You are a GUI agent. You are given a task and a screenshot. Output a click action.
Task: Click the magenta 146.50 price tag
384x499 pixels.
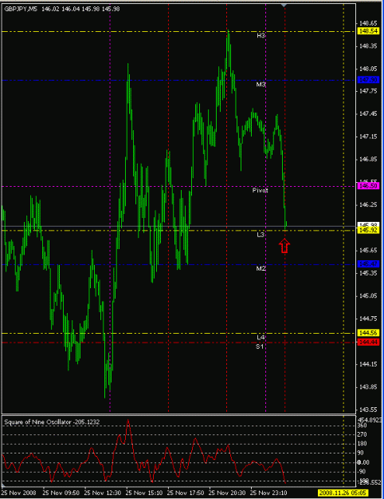point(368,185)
